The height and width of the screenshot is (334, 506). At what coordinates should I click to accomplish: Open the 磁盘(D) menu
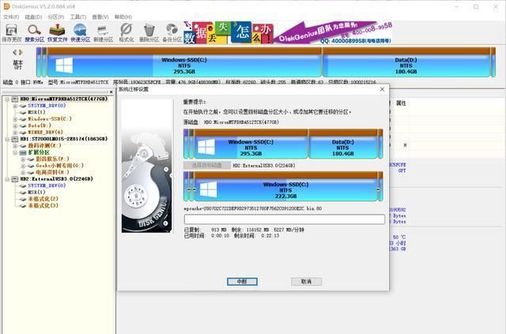[x=33, y=17]
